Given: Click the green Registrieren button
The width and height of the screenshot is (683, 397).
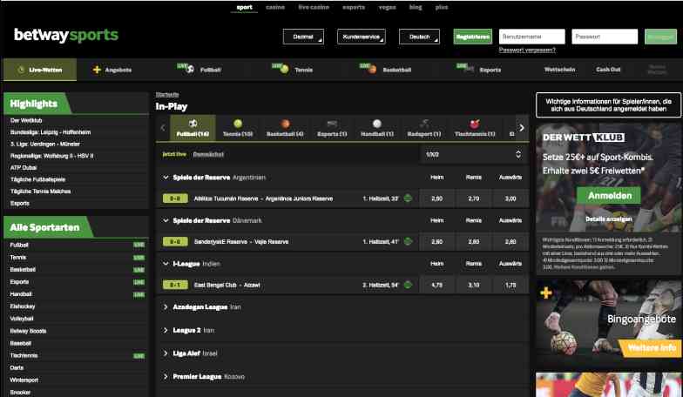Looking at the screenshot, I should coord(472,37).
